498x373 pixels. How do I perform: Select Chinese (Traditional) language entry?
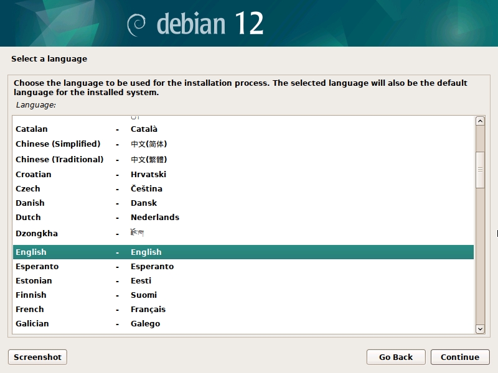coord(59,160)
